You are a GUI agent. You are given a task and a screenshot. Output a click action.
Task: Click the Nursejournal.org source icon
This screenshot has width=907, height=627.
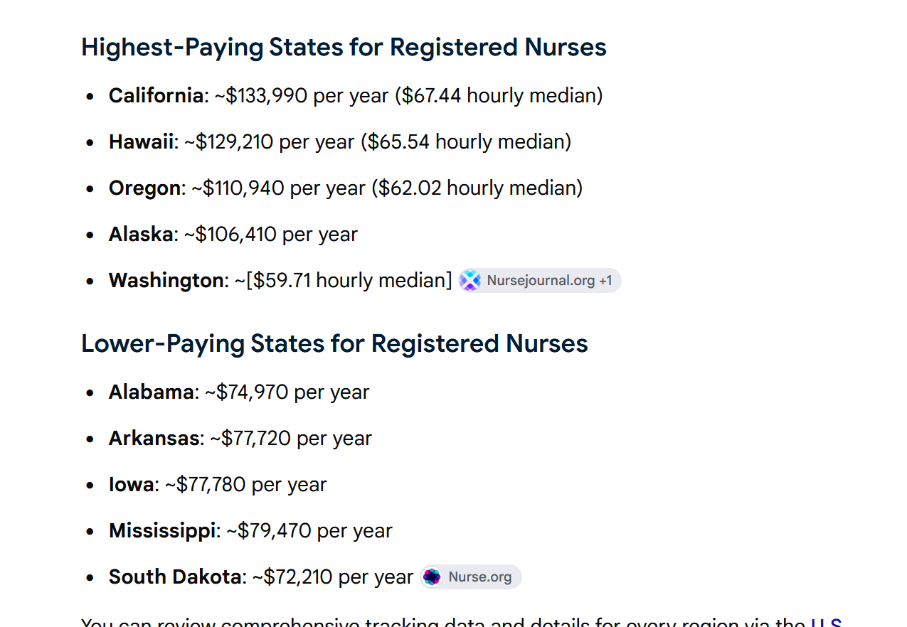click(470, 281)
